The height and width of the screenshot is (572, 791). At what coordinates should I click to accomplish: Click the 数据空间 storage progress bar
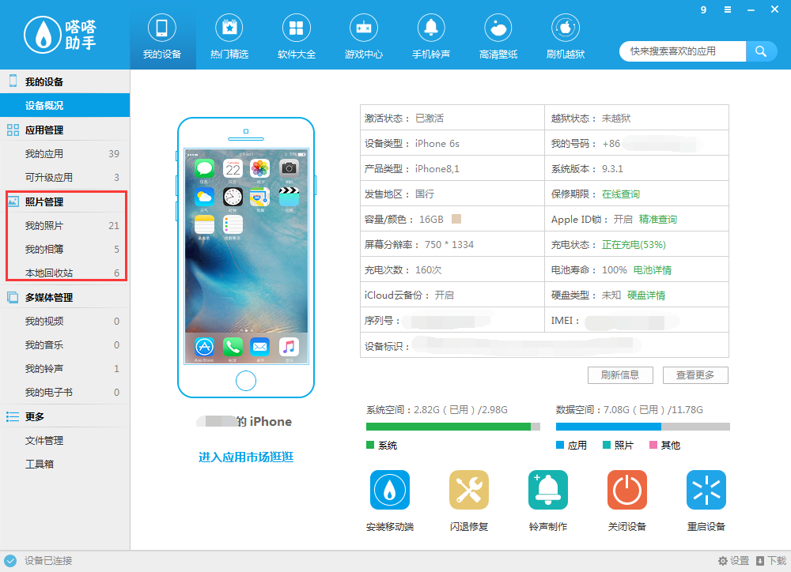point(645,426)
